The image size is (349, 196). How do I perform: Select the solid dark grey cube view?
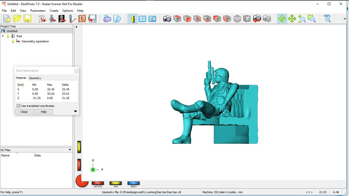click(x=247, y=19)
